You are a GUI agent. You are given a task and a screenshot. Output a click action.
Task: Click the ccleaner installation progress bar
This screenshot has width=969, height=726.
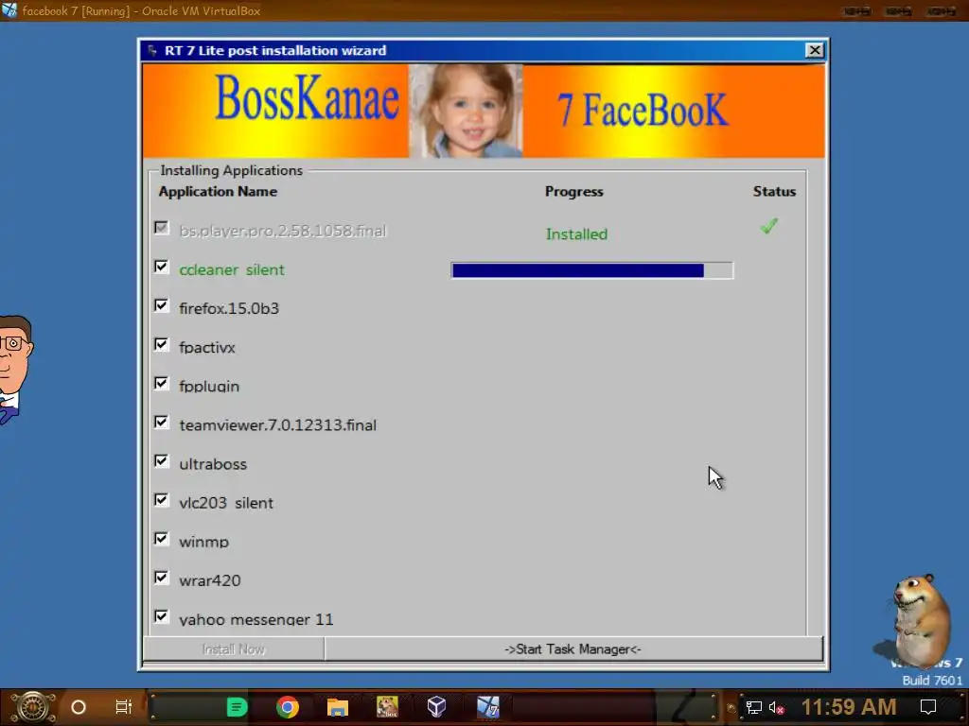(592, 270)
